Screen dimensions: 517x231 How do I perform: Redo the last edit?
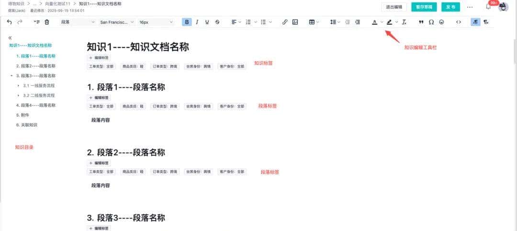20,22
